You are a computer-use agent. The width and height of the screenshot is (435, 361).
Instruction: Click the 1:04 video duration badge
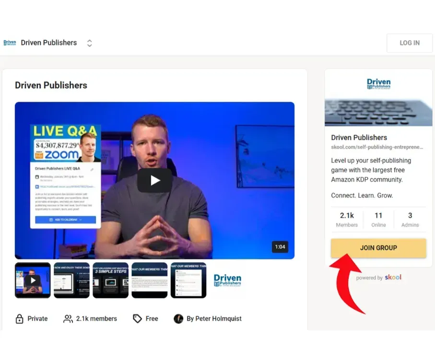(280, 247)
